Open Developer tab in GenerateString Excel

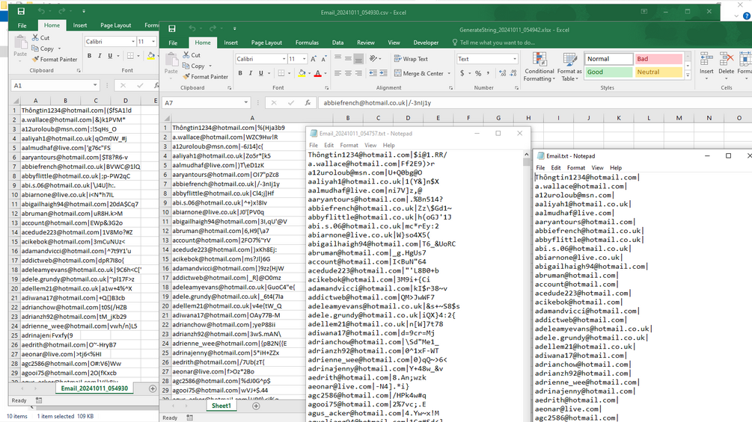coord(426,43)
